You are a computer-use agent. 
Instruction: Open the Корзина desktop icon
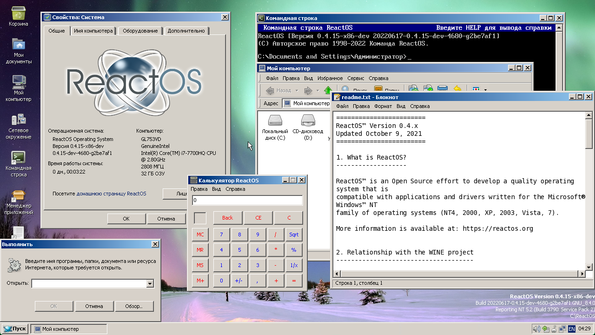pos(18,17)
